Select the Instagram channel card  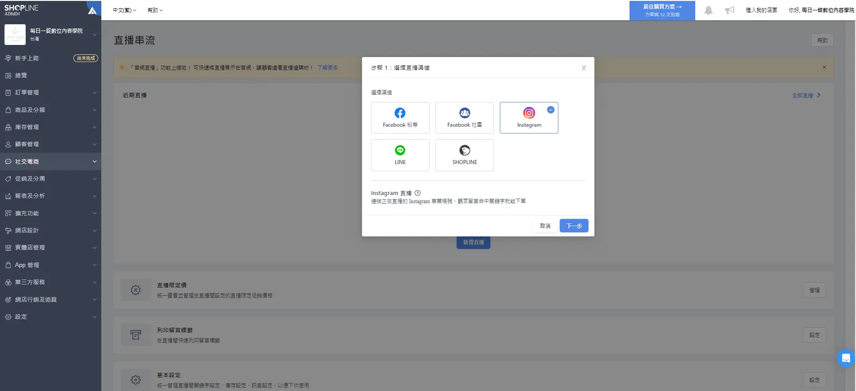[529, 118]
